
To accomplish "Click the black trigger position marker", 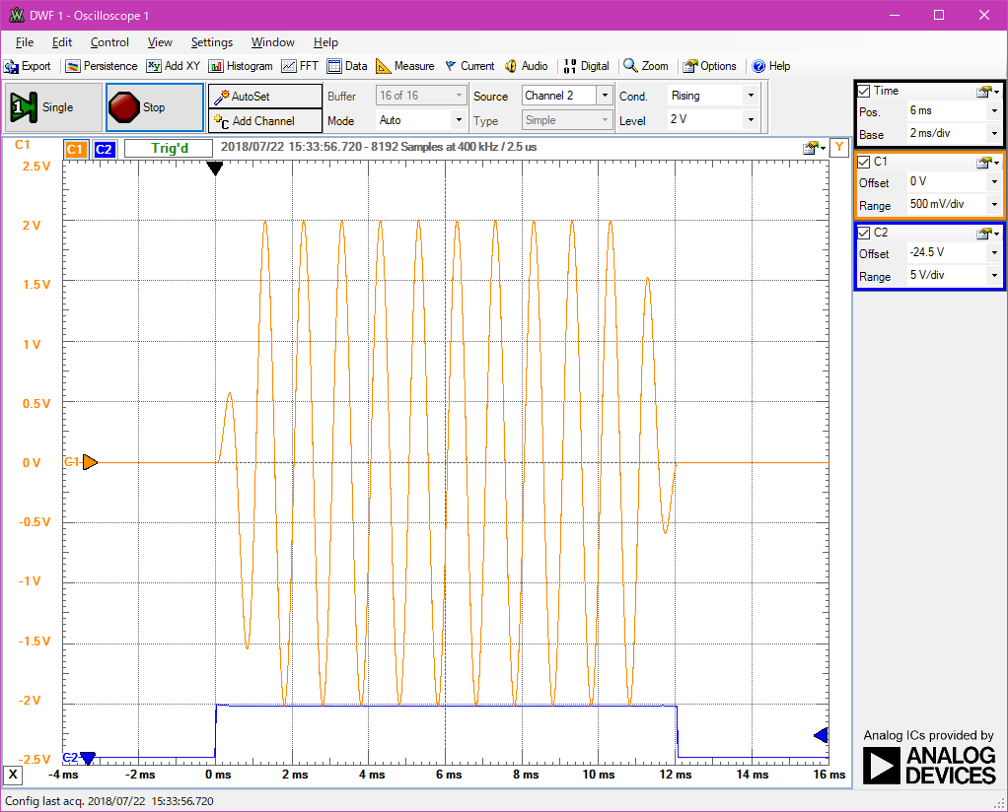I will pyautogui.click(x=215, y=169).
